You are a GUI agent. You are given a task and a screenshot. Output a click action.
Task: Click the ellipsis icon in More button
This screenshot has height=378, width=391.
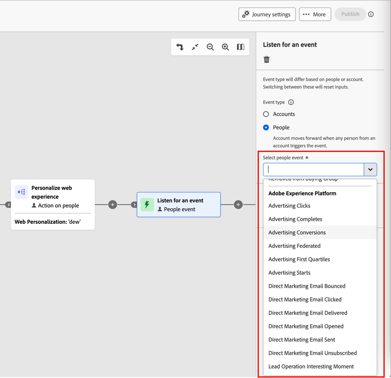306,14
